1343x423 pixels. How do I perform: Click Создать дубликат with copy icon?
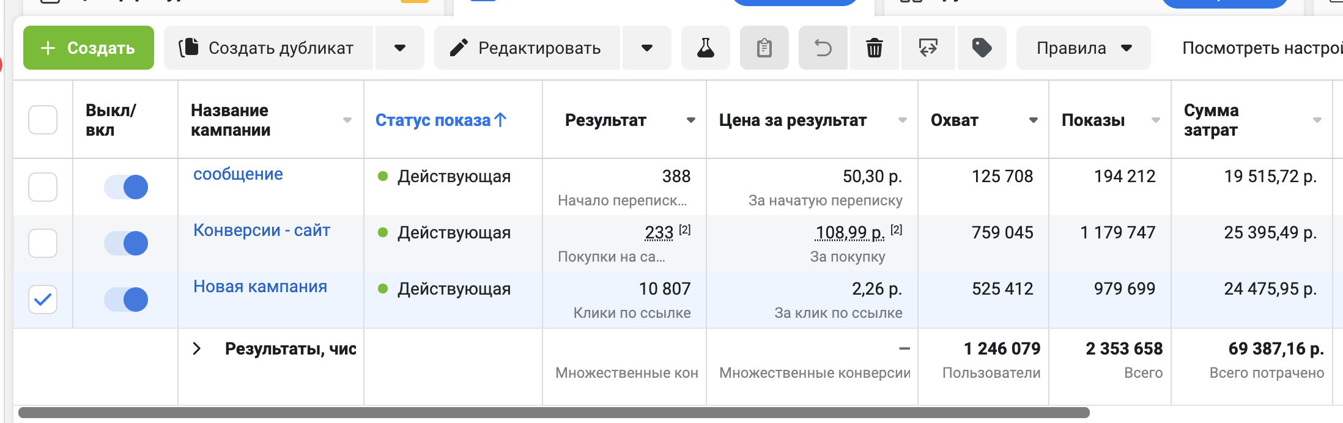pos(268,48)
